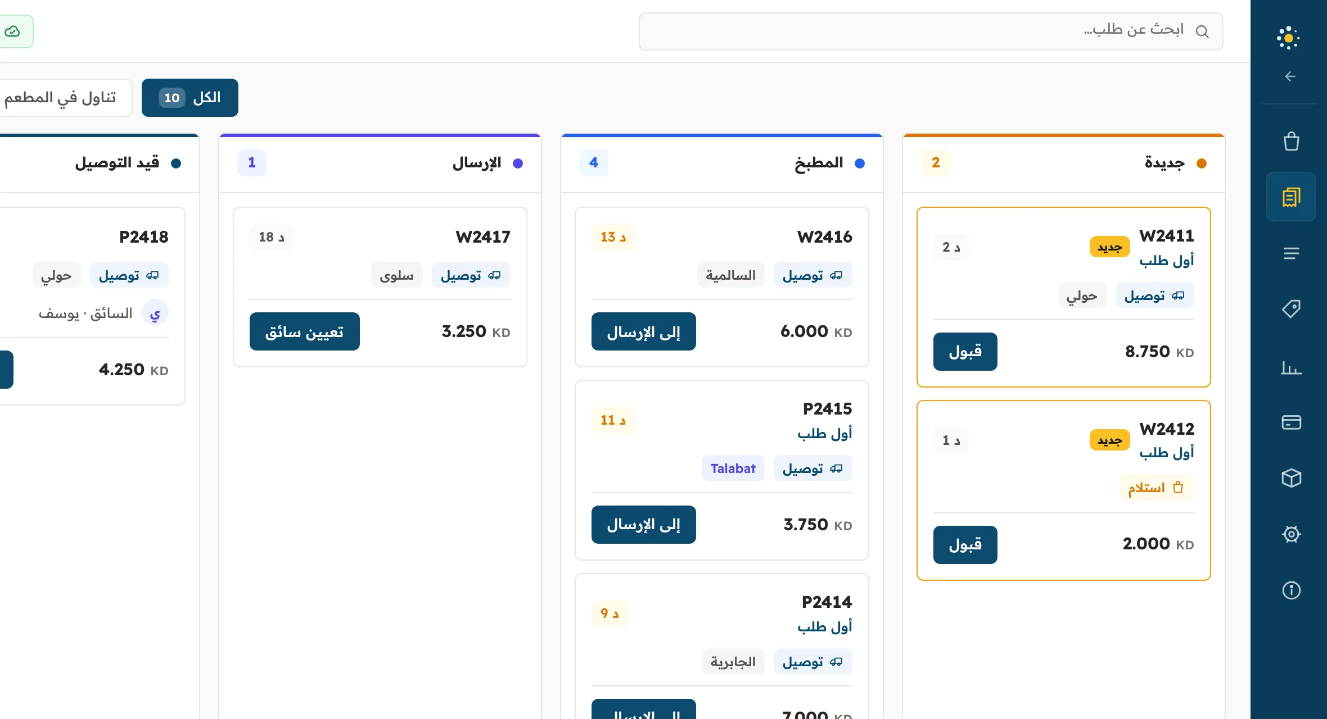Image resolution: width=1327 pixels, height=719 pixels.
Task: Open the settings gear icon in sidebar
Action: tap(1291, 534)
